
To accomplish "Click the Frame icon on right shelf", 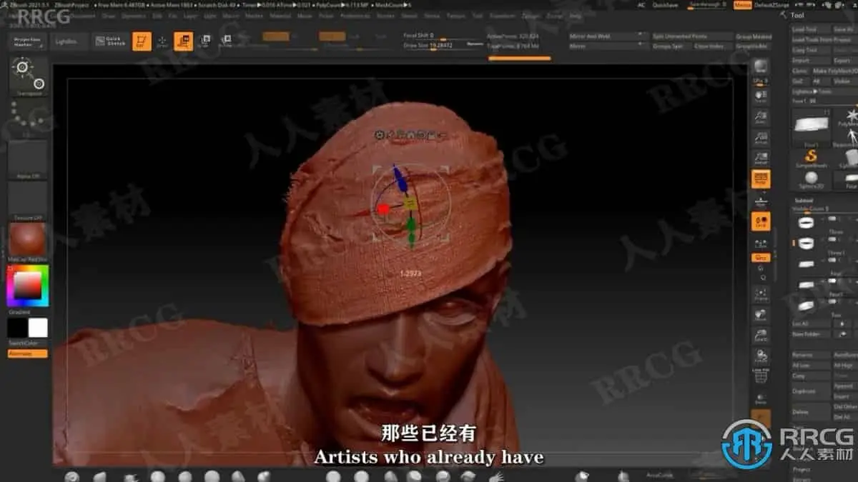I will (761, 295).
